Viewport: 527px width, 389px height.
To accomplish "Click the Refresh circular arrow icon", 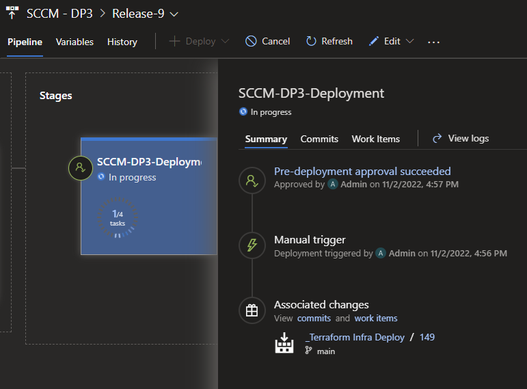I will point(311,41).
